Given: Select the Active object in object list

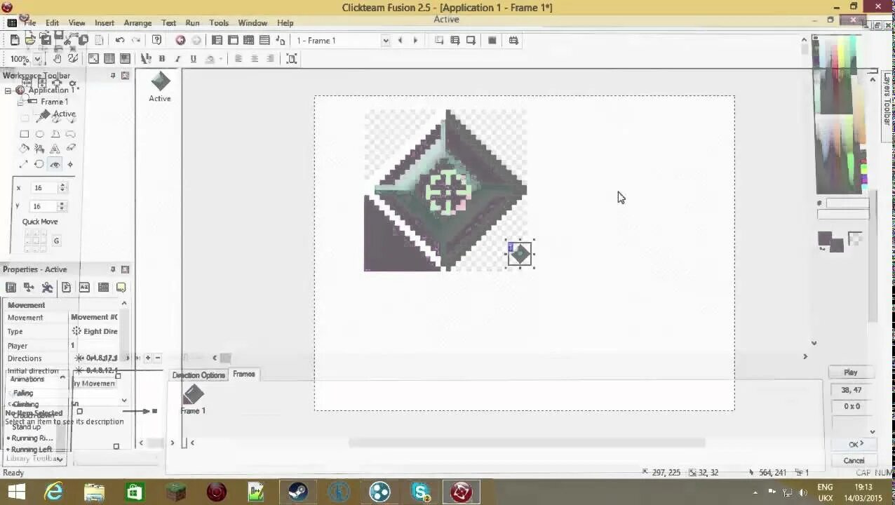Looking at the screenshot, I should click(160, 87).
